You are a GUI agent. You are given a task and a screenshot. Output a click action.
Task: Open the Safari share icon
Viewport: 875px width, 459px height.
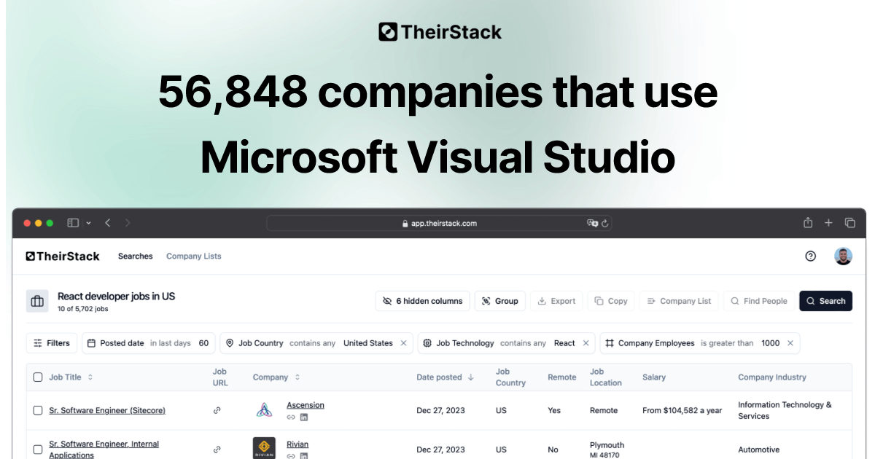808,223
